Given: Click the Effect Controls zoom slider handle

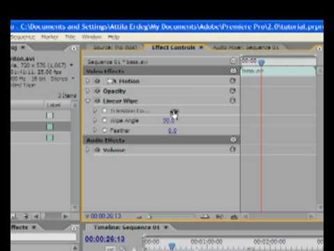Looking at the screenshot, I should 150,217.
